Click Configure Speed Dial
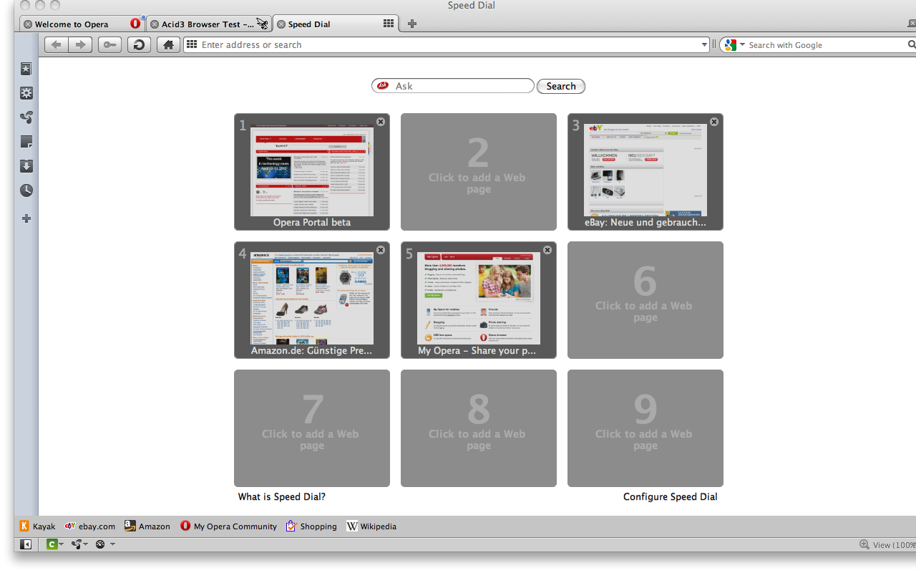This screenshot has height=573, width=916. (x=671, y=496)
